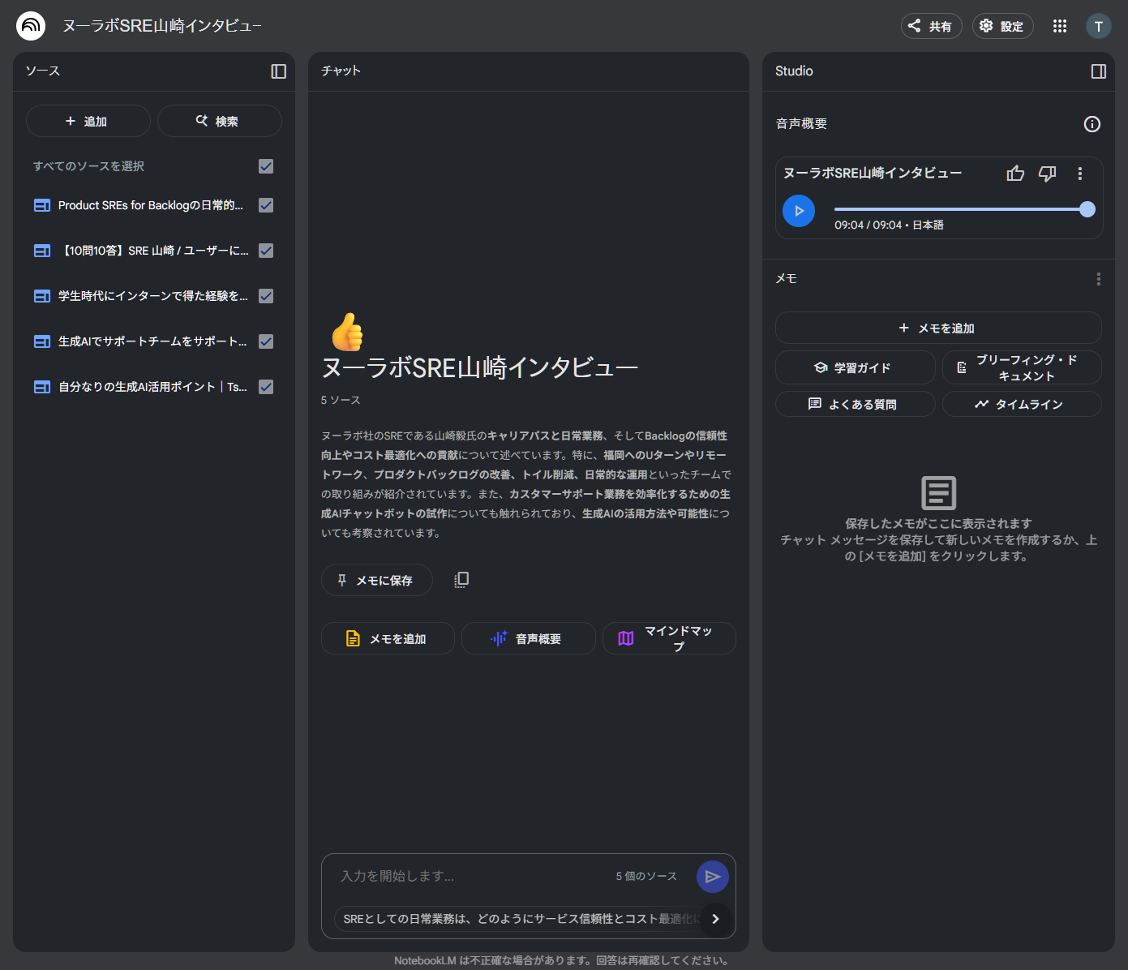The height and width of the screenshot is (970, 1128).
Task: Uncheck the Product SREs for Backlog source
Action: pyautogui.click(x=266, y=205)
